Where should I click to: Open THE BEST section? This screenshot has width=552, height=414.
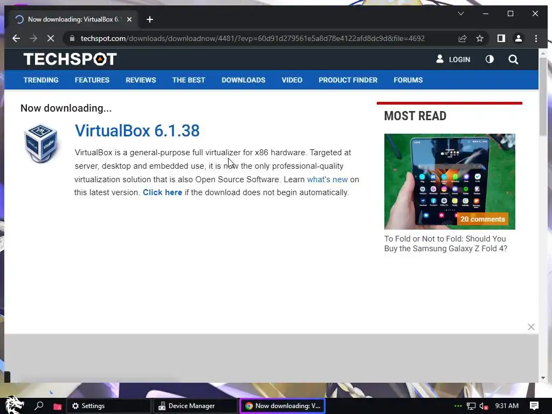tap(189, 80)
